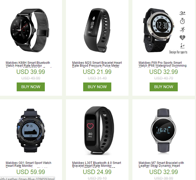Click the F69 Pro watch showing 12:30
Screen dimensions: 196x180
point(158,30)
